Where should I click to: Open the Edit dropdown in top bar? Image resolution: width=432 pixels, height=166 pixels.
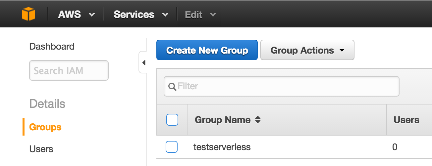[x=200, y=15]
